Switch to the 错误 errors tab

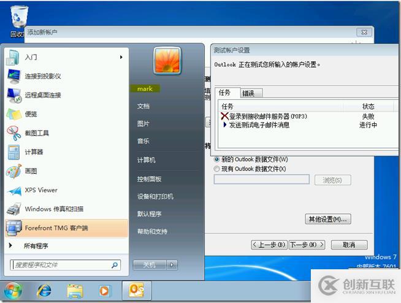251,93
